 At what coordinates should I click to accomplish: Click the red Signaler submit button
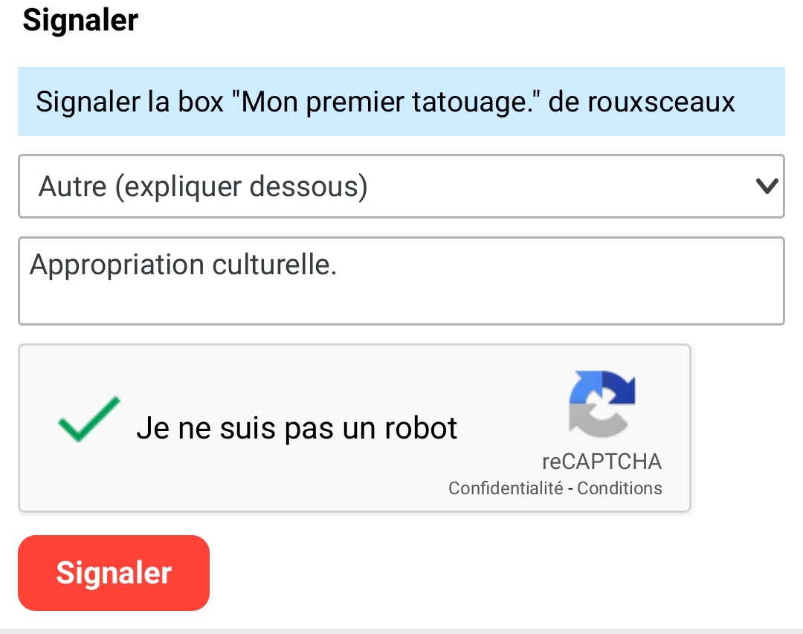point(114,573)
